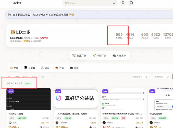Click the red 兑换中心 text
Screen dimensions: 173x128
tap(44, 38)
